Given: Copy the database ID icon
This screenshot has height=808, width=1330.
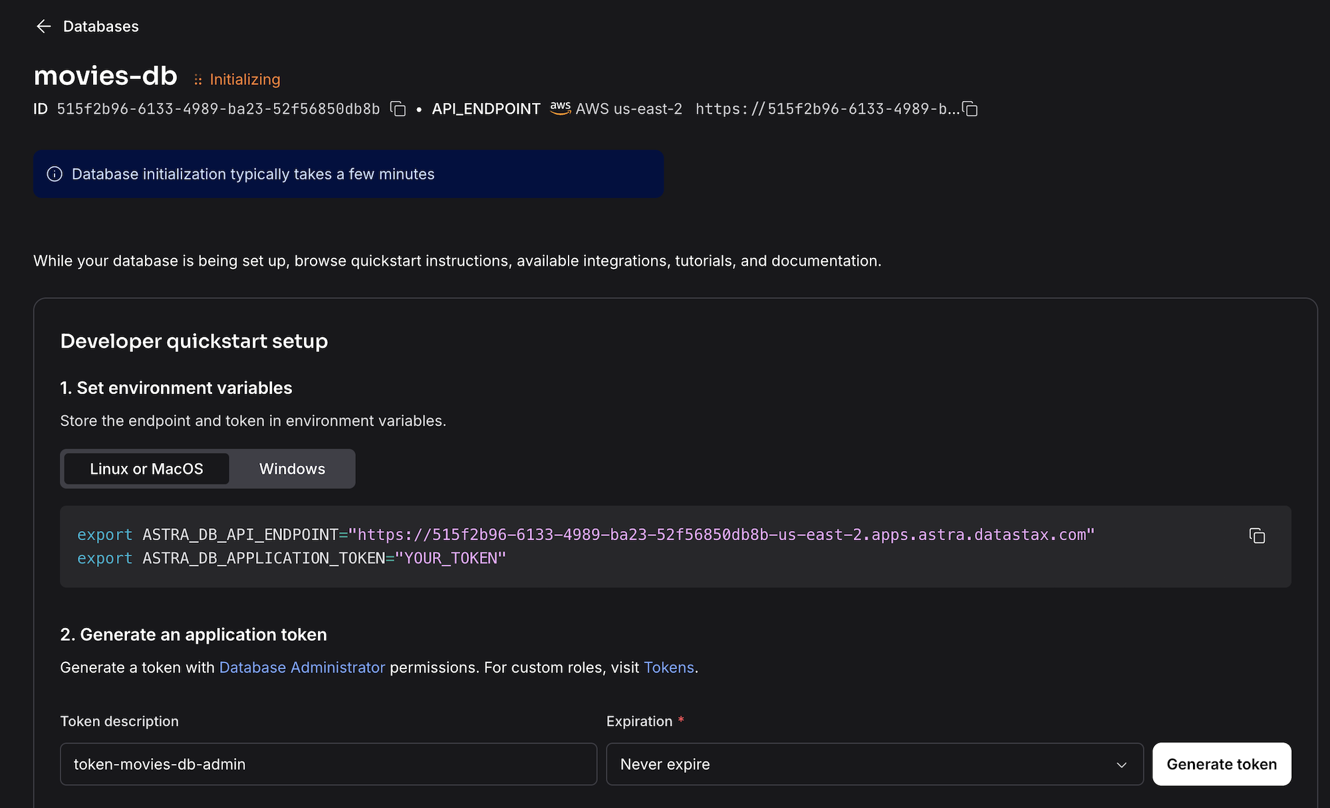Looking at the screenshot, I should pyautogui.click(x=398, y=108).
